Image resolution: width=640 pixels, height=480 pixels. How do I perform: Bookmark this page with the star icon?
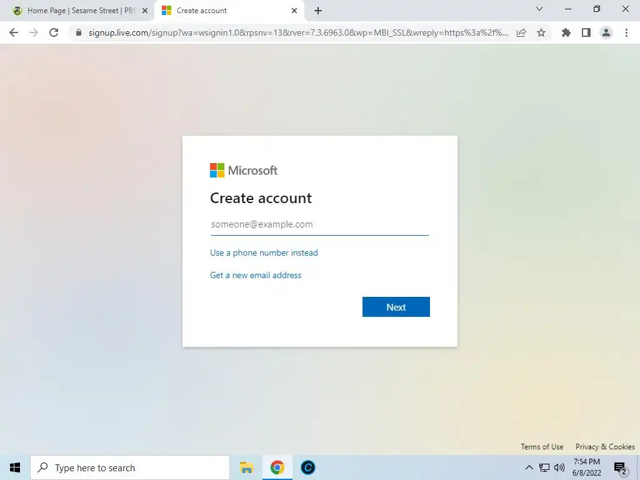541,32
